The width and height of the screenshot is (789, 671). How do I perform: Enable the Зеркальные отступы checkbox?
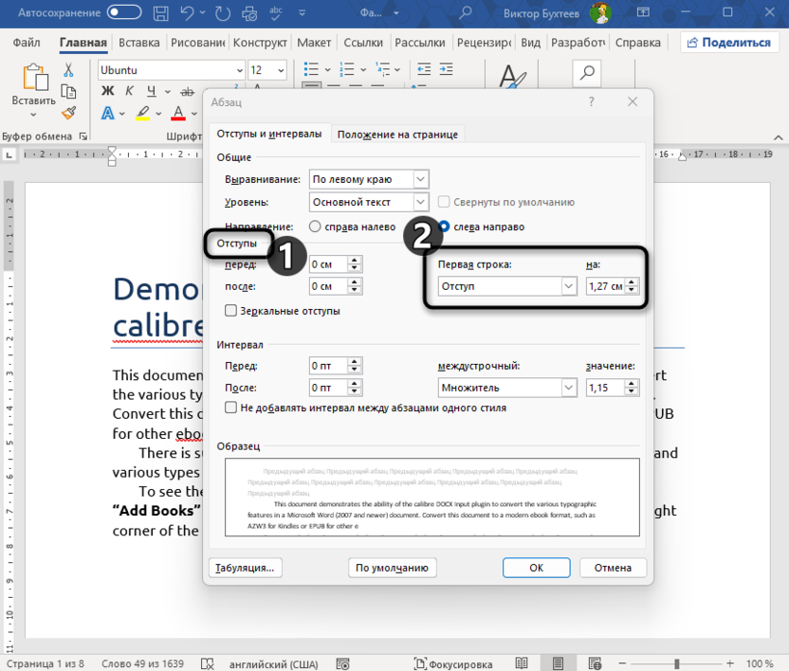230,310
